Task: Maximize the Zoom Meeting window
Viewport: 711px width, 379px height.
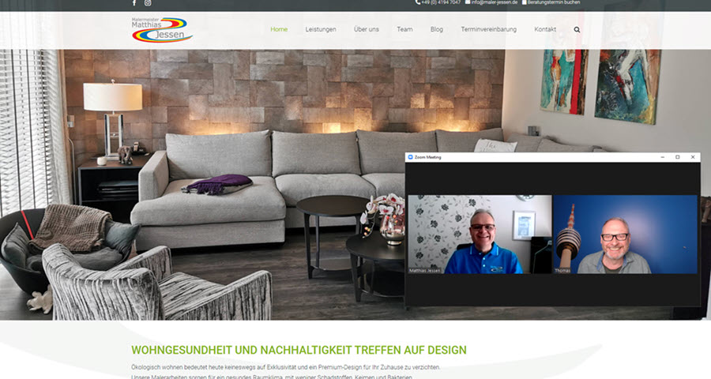Action: point(678,157)
